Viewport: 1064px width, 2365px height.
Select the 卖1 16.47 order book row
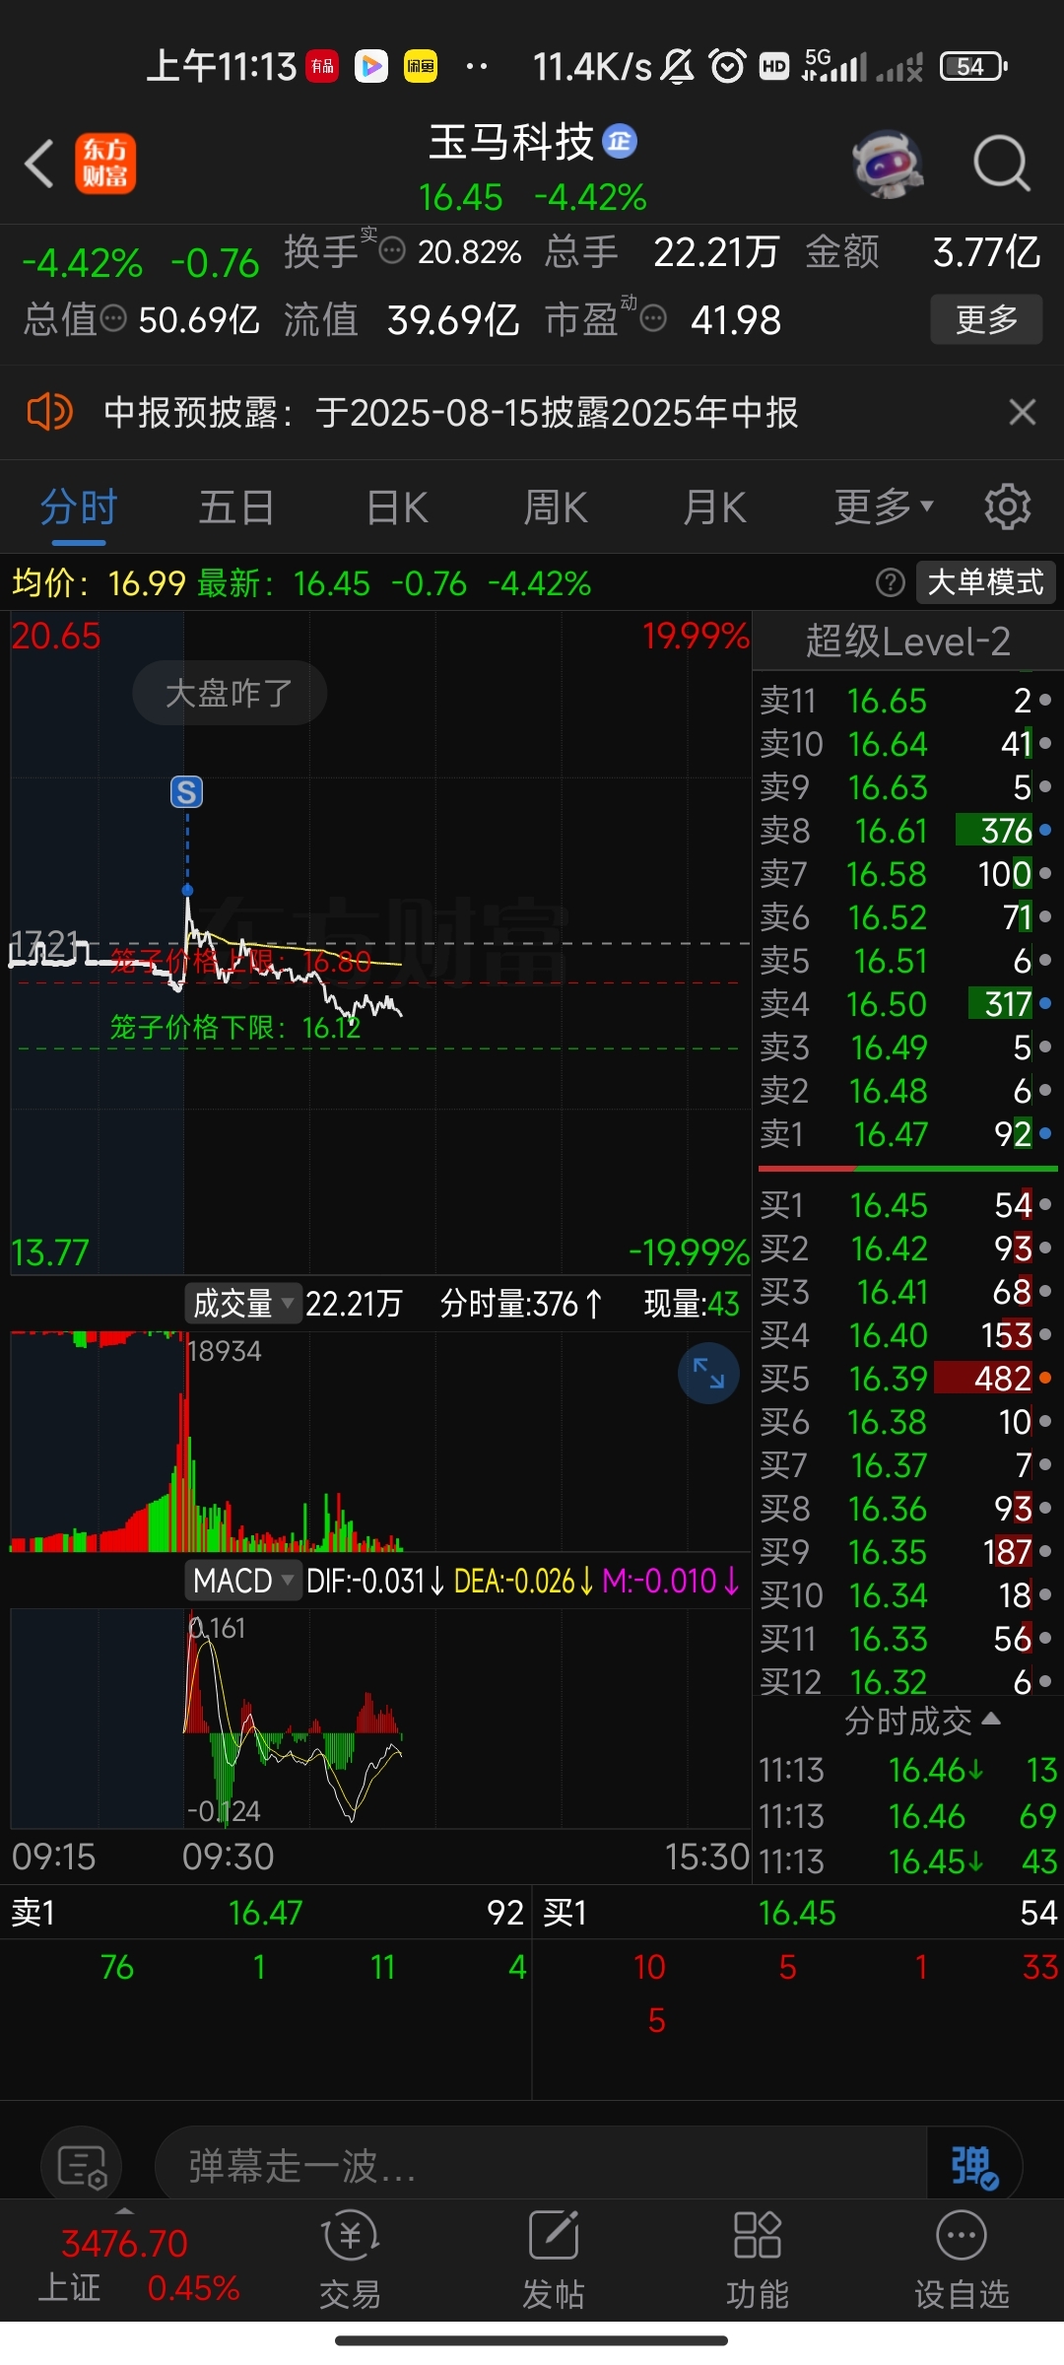coord(907,1134)
